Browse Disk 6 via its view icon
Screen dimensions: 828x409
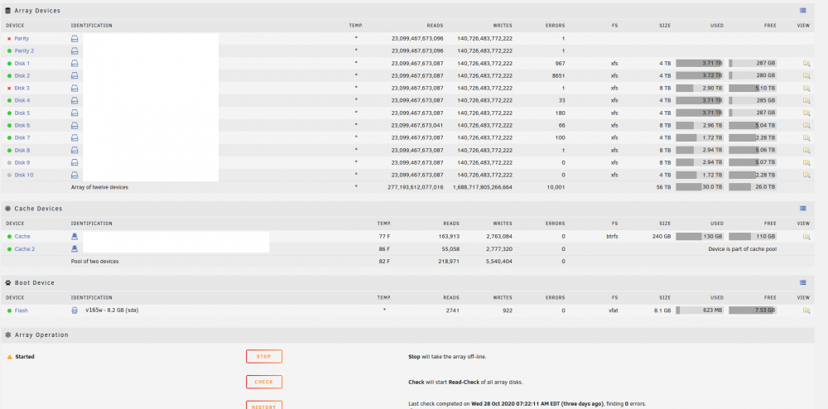806,126
